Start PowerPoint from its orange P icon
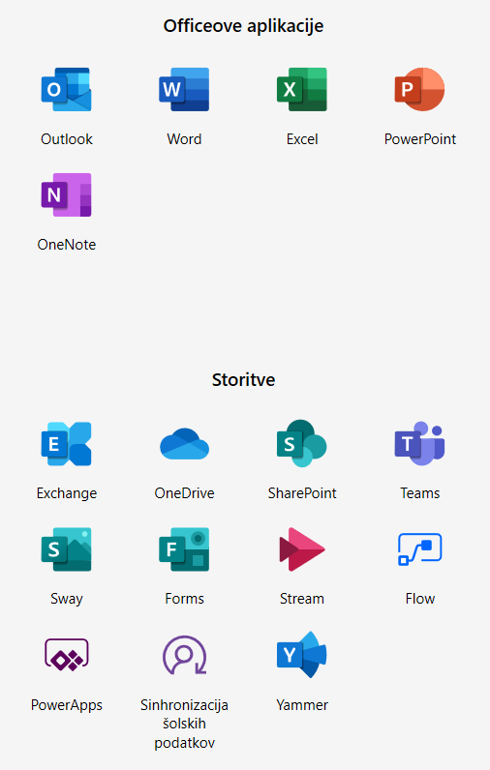Viewport: 490px width, 770px height. [419, 89]
